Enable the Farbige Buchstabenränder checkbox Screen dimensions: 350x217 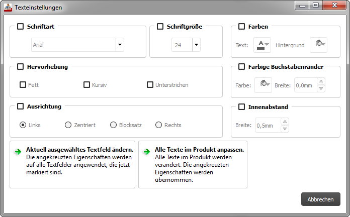[241, 66]
